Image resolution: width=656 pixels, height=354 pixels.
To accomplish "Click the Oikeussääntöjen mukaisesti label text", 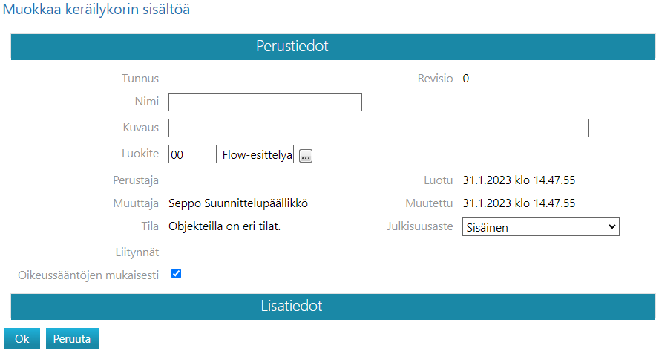I will 88,275.
